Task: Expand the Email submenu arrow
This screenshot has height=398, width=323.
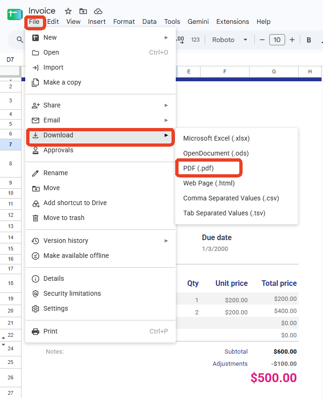Action: tap(166, 121)
